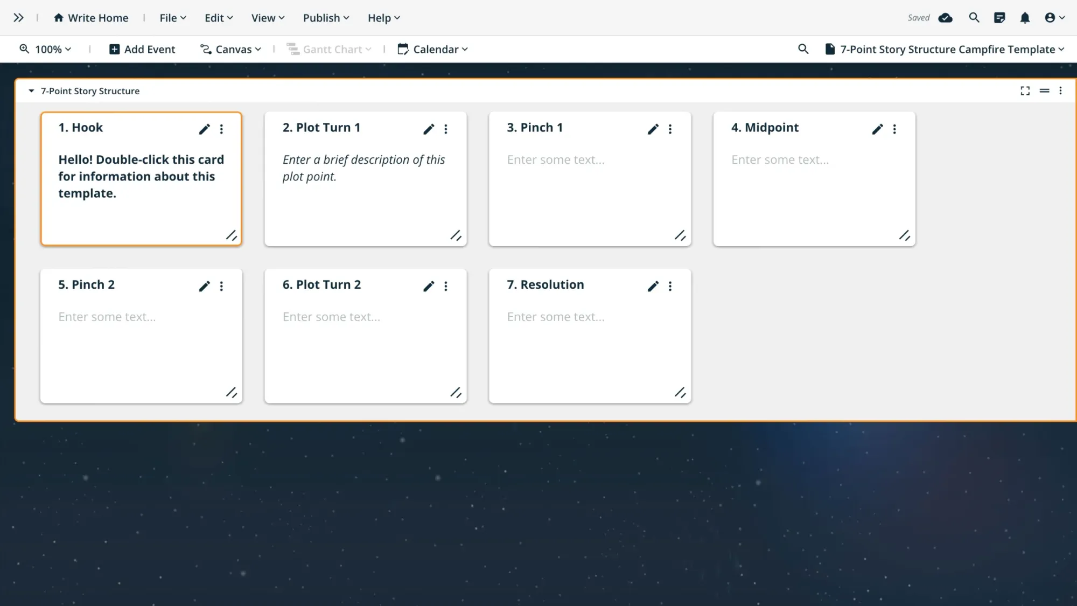Open global search in top bar

(x=974, y=18)
